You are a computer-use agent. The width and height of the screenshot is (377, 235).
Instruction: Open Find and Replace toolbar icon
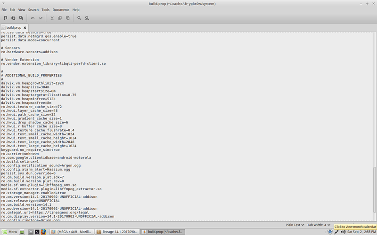87,18
